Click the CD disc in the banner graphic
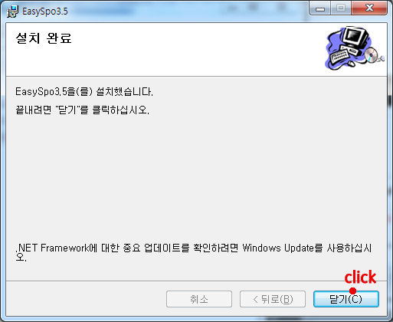393x322 pixels. pos(371,54)
